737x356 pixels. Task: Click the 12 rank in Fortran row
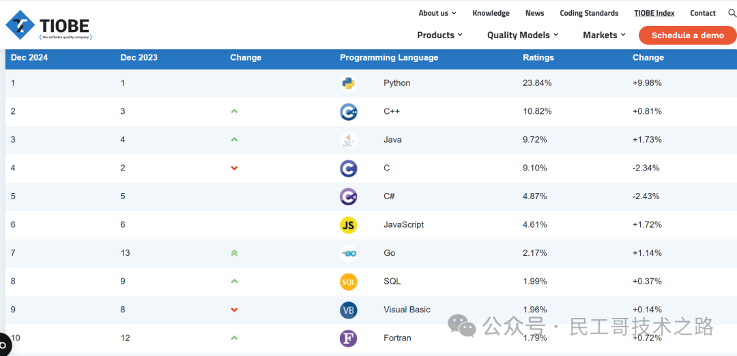[125, 338]
